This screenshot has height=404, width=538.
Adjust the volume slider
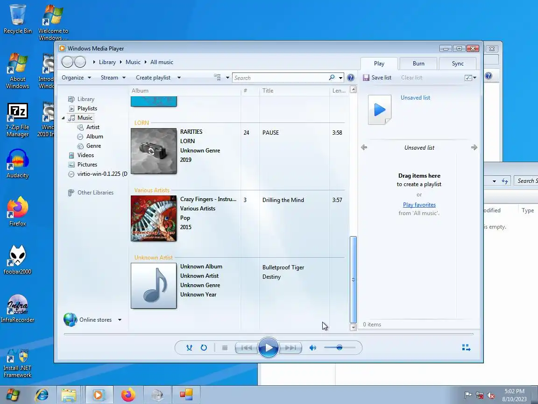(340, 348)
